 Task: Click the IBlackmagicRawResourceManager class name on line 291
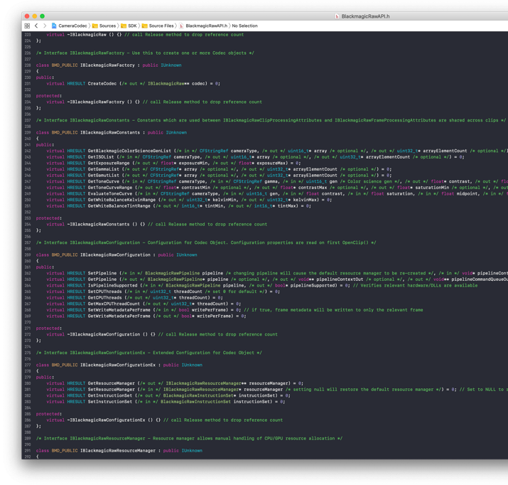click(118, 451)
